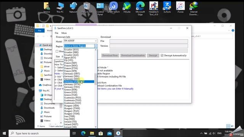
Task: Click the region list scrollbar thumb
Action: pos(96,79)
